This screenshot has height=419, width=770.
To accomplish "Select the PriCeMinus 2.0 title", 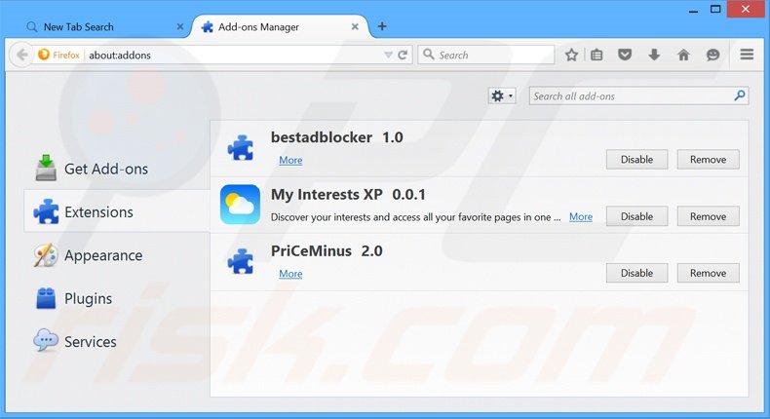I will click(x=327, y=251).
